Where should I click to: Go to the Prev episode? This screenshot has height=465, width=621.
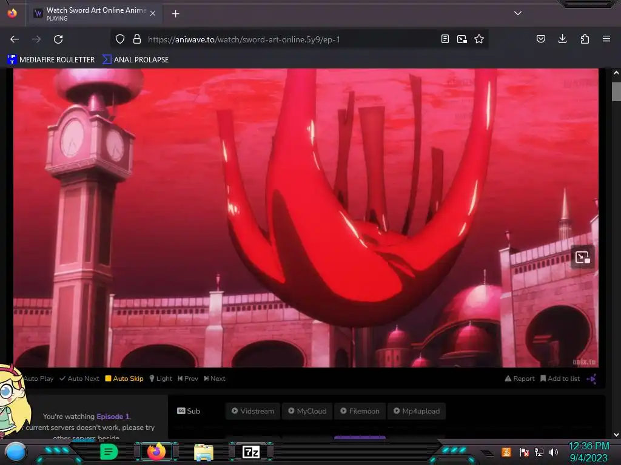[188, 378]
